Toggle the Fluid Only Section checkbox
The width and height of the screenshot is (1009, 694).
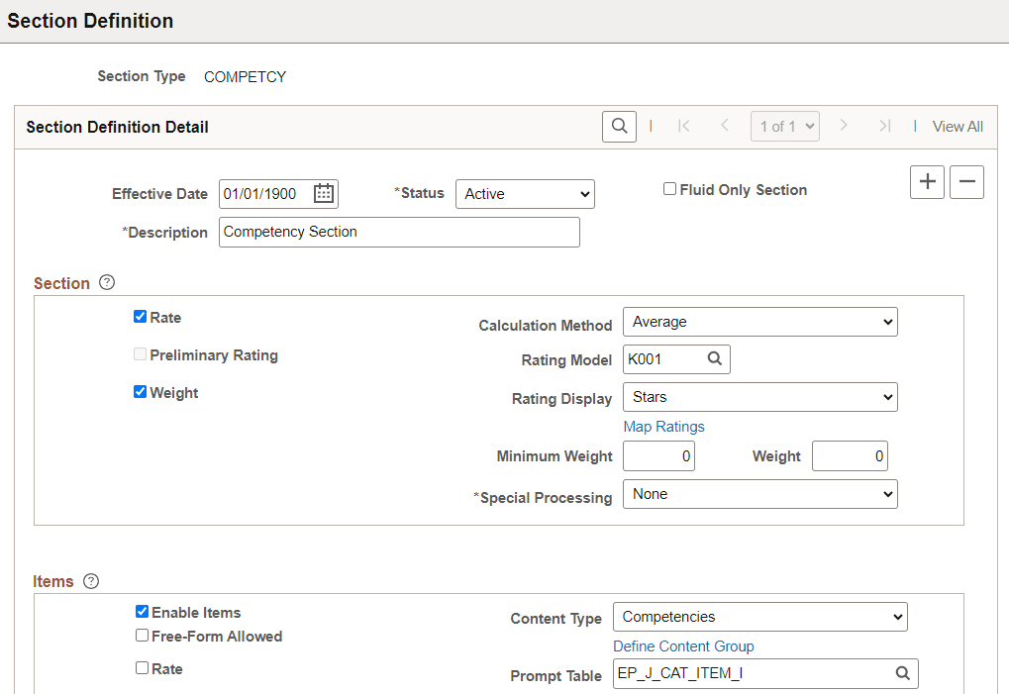pos(670,189)
